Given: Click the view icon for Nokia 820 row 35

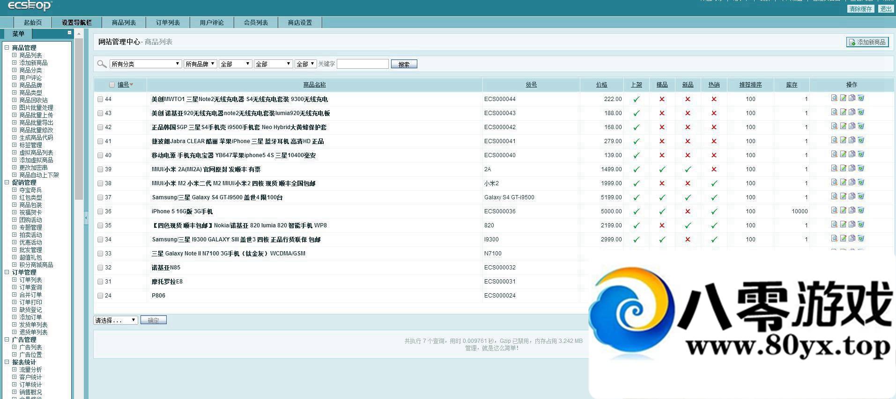Looking at the screenshot, I should click(x=834, y=225).
